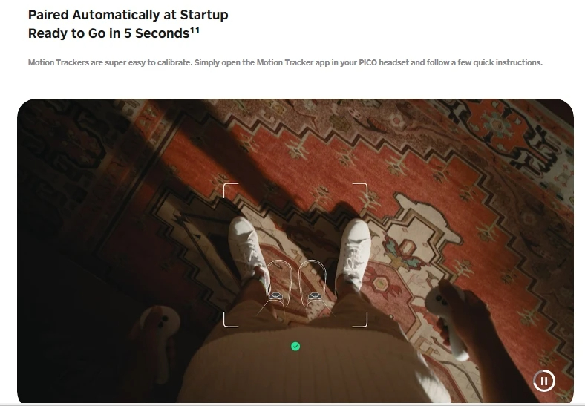Click the green checkmark icon
This screenshot has width=585, height=406.
pyautogui.click(x=295, y=347)
